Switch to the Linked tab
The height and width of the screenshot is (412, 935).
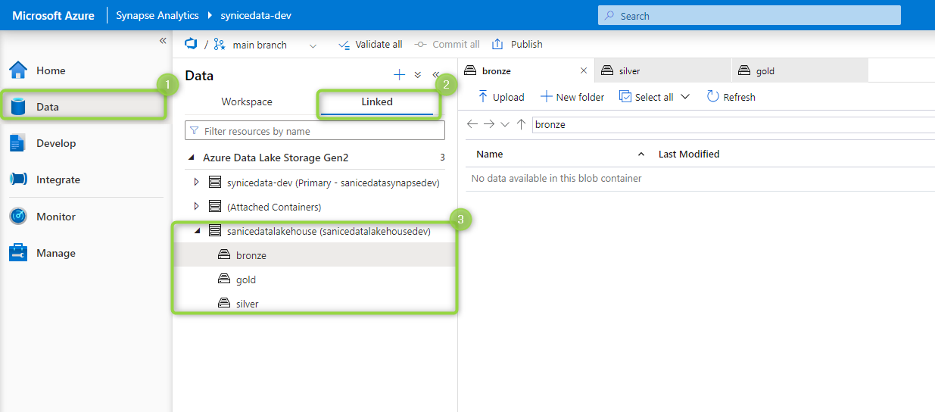[x=377, y=101]
